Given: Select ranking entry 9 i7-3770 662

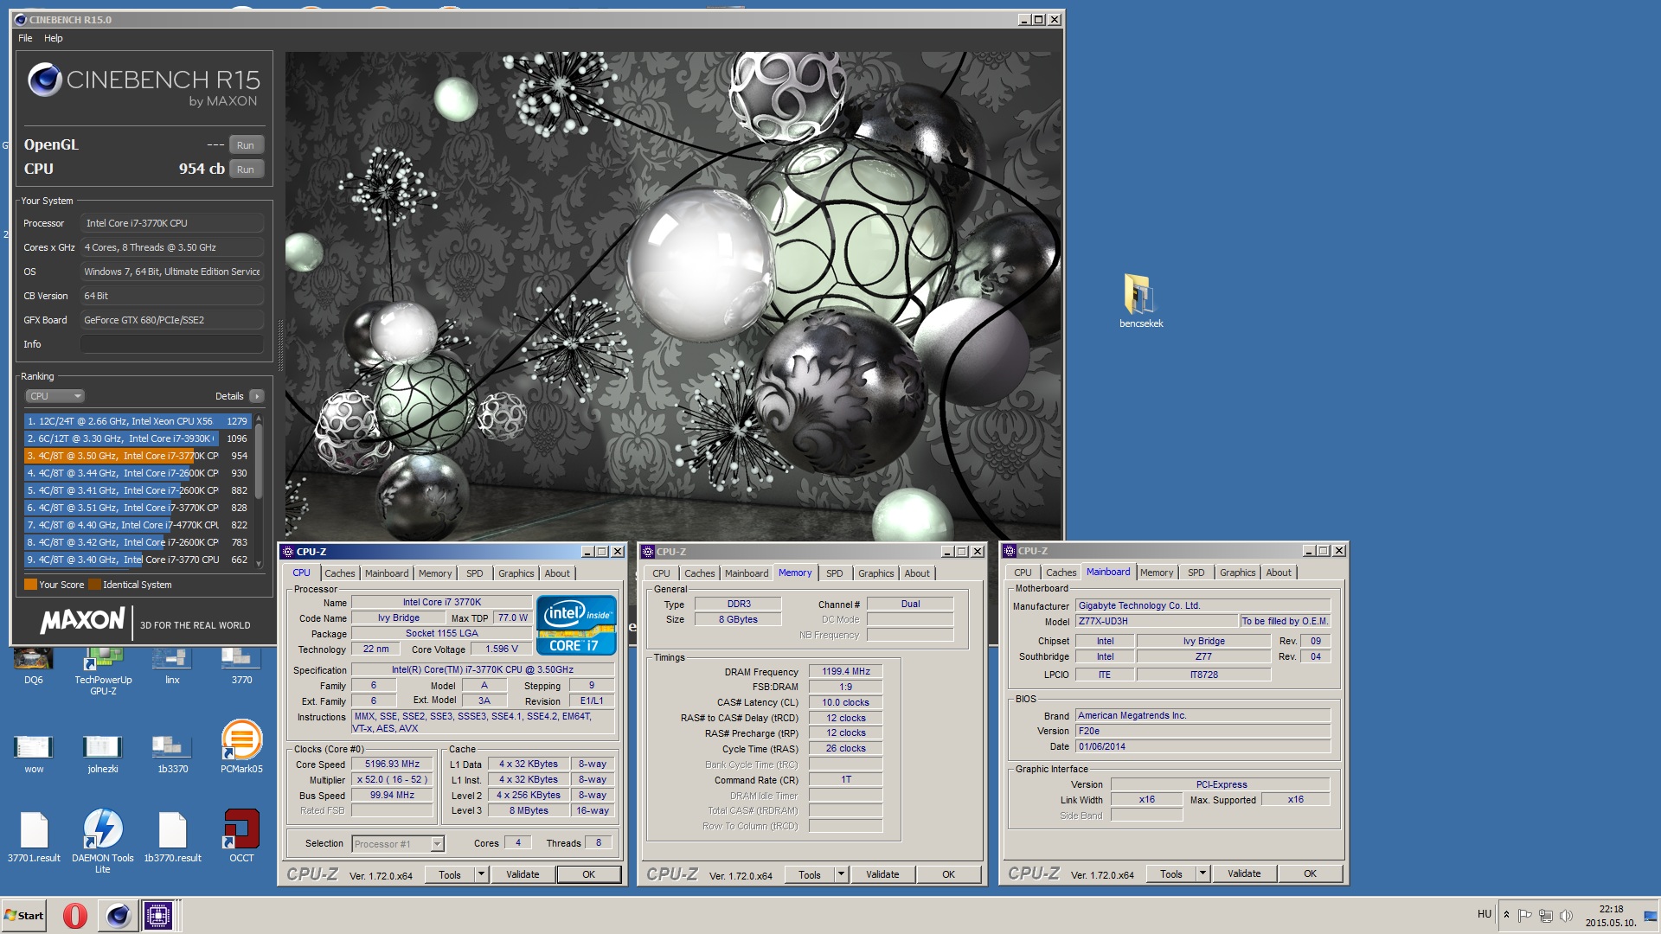Looking at the screenshot, I should click(138, 560).
